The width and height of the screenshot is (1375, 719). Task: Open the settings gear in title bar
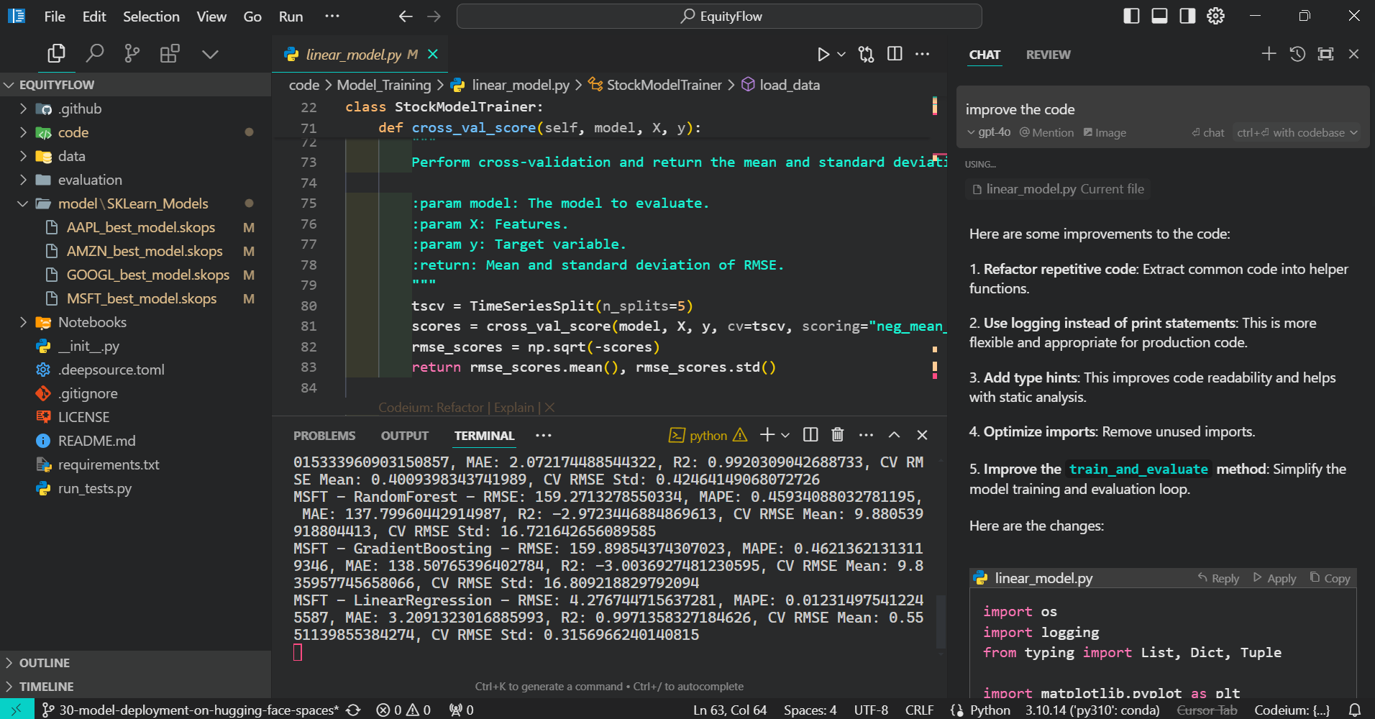[x=1215, y=16]
